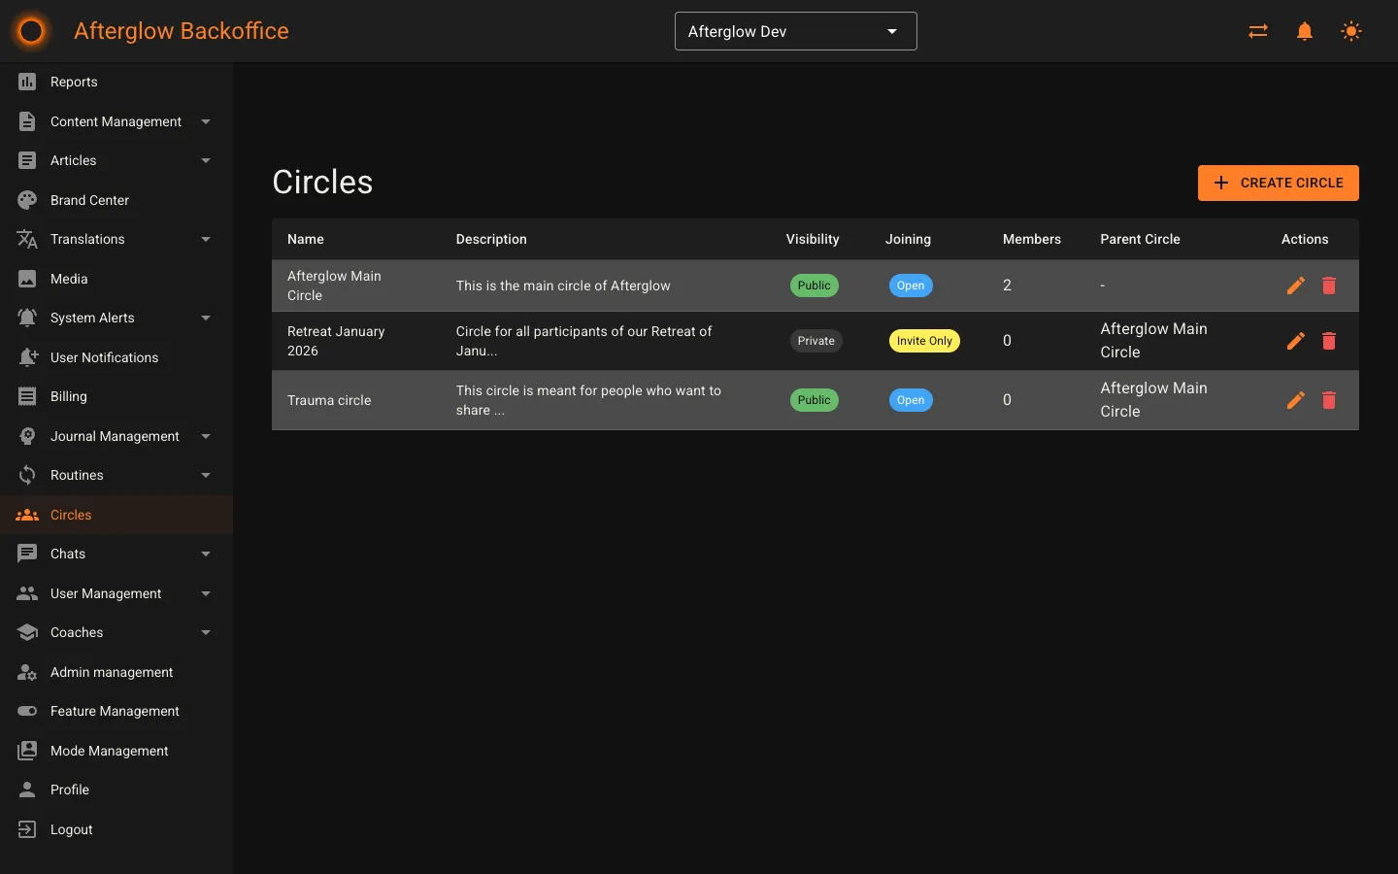Screen dimensions: 1398x874
Task: Select Journal Management in the sidebar
Action: tap(115, 436)
